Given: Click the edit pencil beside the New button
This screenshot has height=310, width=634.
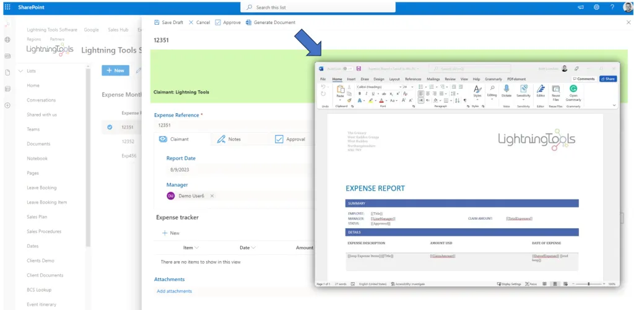Looking at the screenshot, I should pyautogui.click(x=138, y=71).
